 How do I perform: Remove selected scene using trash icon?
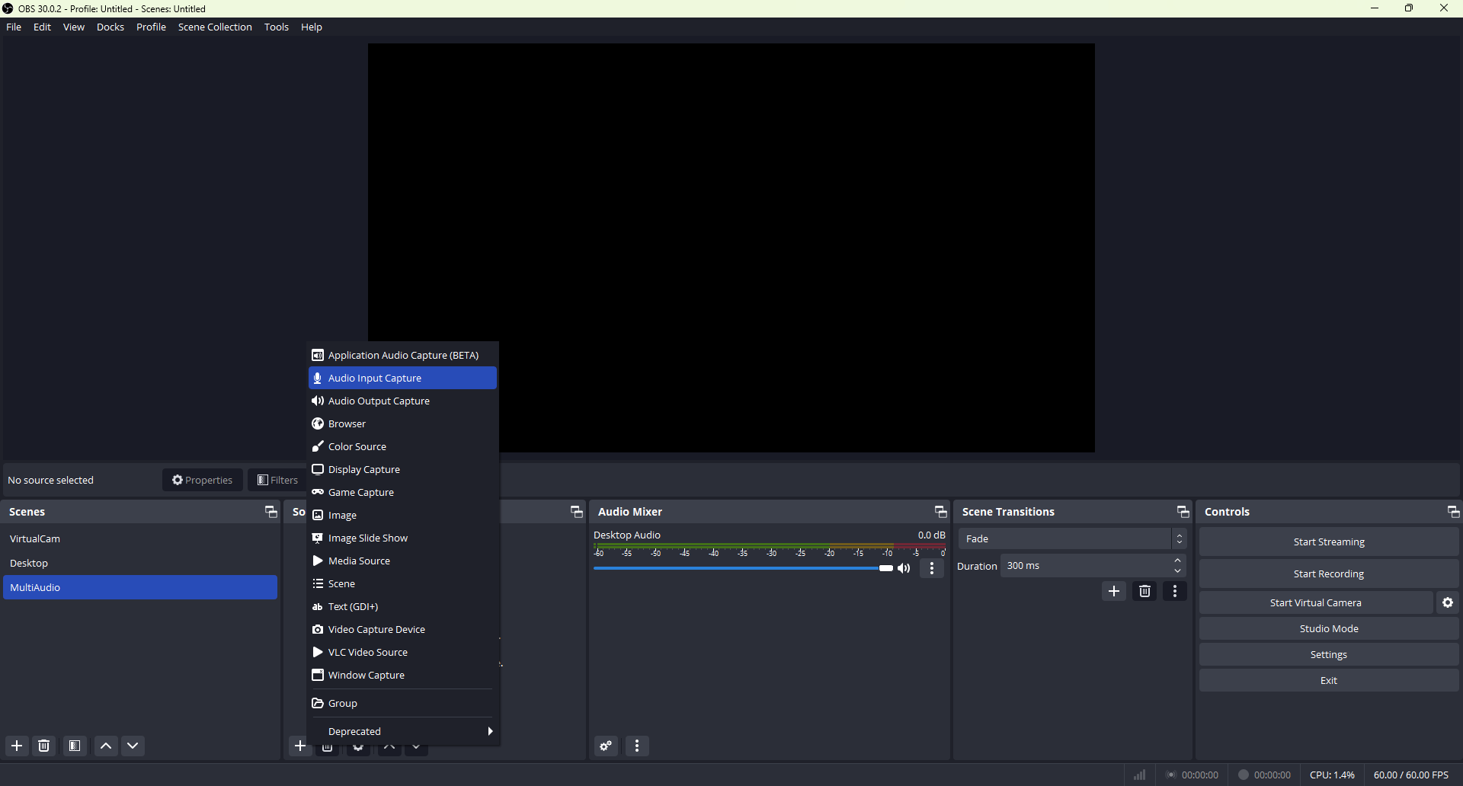coord(44,746)
